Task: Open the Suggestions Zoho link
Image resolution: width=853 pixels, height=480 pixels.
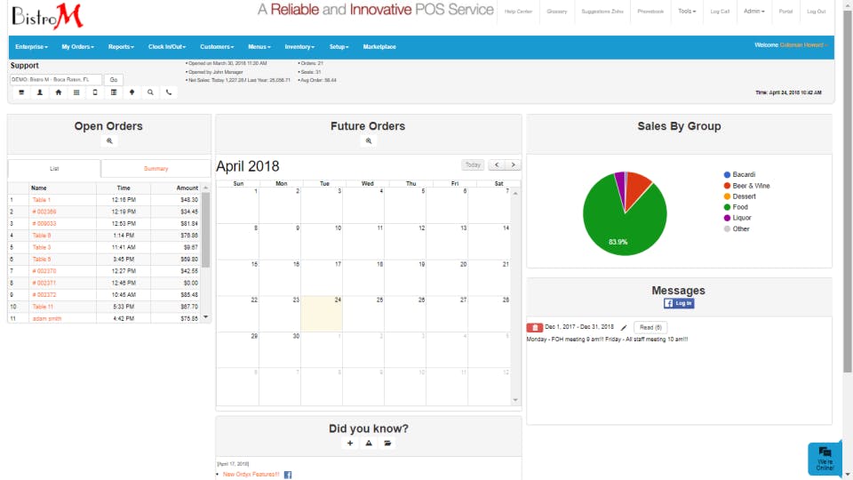Action: tap(602, 12)
